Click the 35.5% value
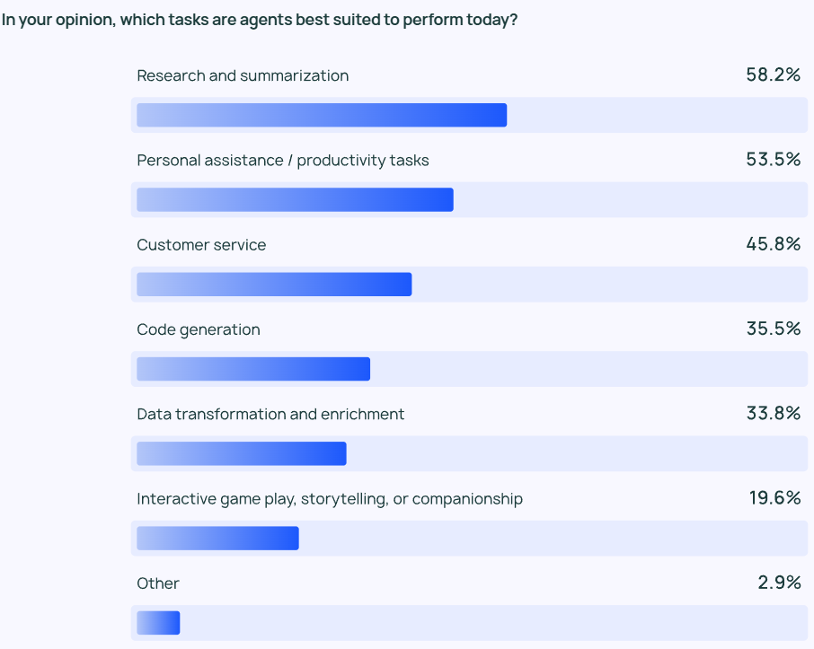Viewport: 814px width, 649px height. click(773, 329)
